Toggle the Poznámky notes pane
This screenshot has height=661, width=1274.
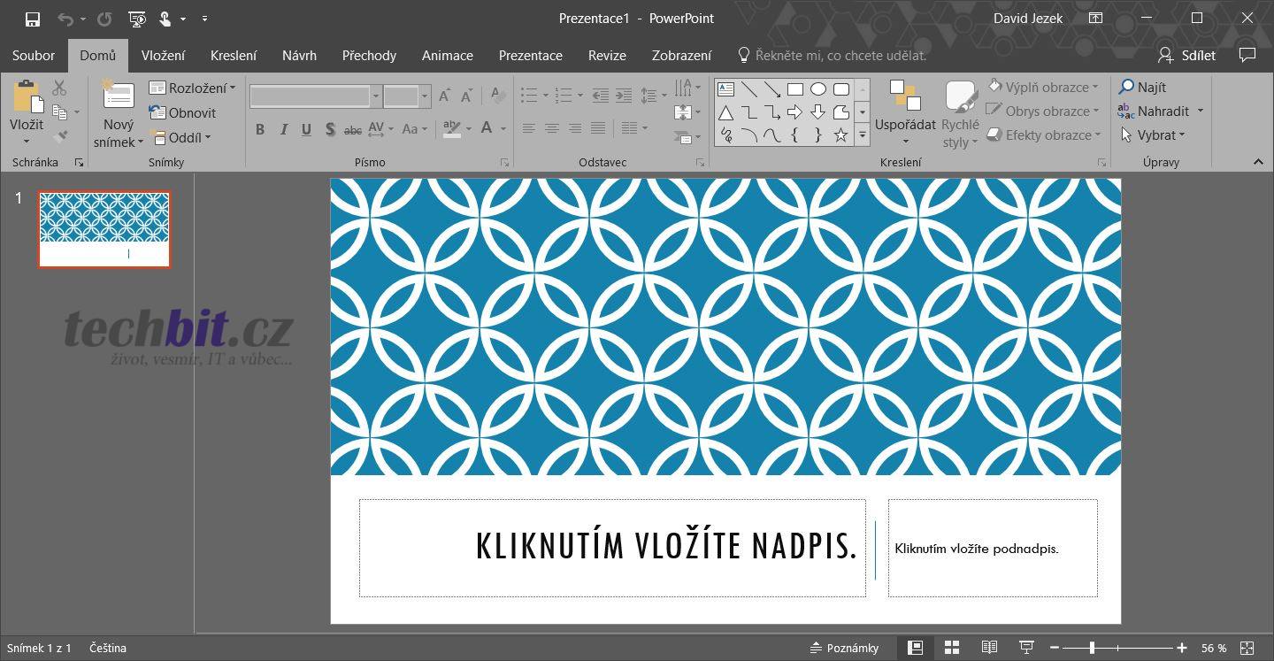click(844, 648)
